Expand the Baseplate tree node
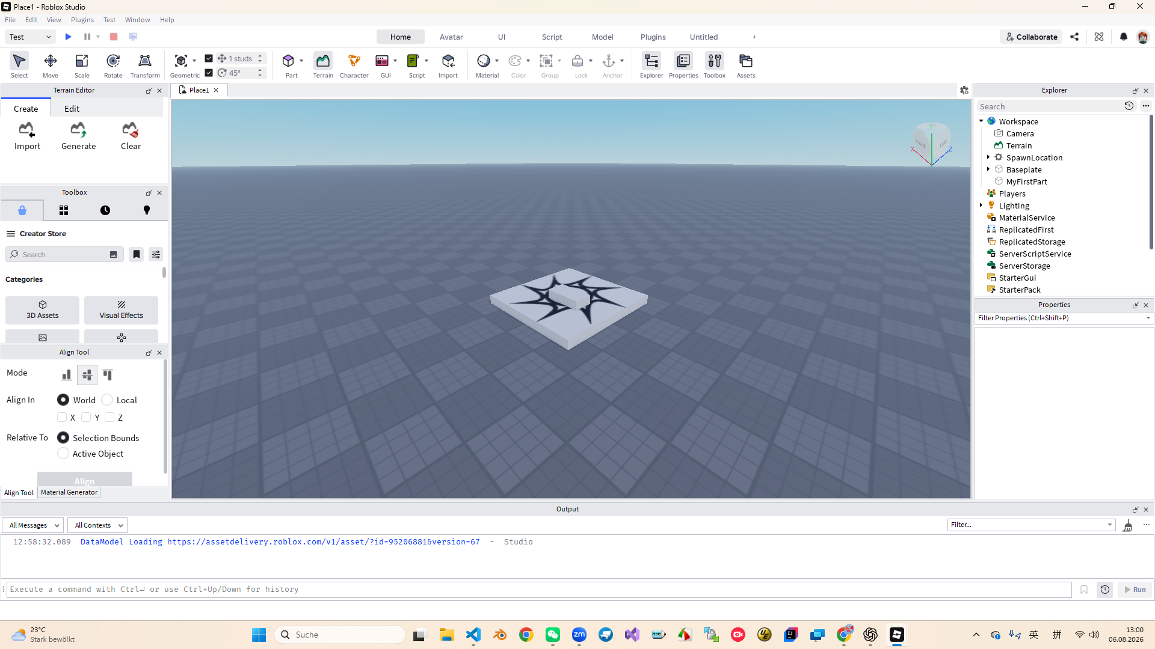The height and width of the screenshot is (649, 1155). (x=988, y=169)
